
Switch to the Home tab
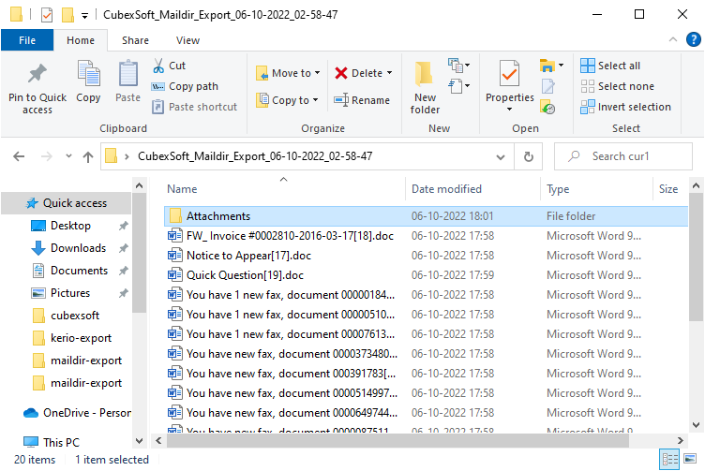[x=81, y=40]
